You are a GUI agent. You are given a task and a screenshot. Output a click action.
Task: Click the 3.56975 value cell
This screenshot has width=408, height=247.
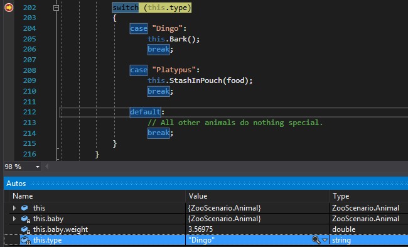click(x=200, y=229)
